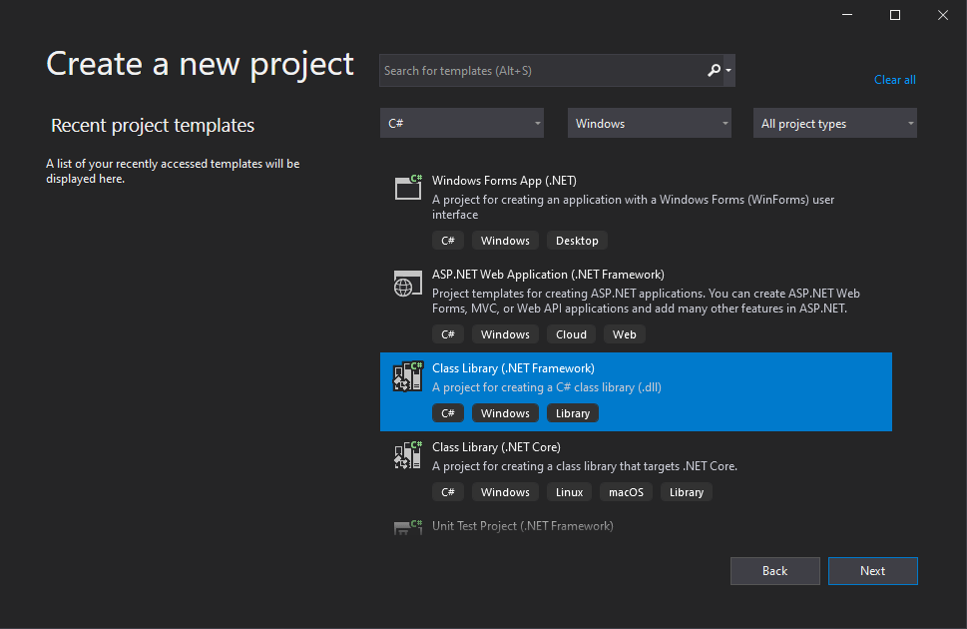Go Back to the previous step
Screen dimensions: 967x629
pyautogui.click(x=775, y=571)
